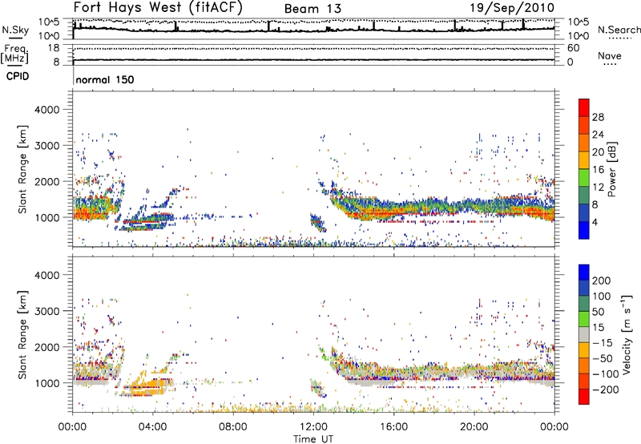641x444 pixels.
Task: Click the "N.Sky" legend label
Action: coord(15,30)
